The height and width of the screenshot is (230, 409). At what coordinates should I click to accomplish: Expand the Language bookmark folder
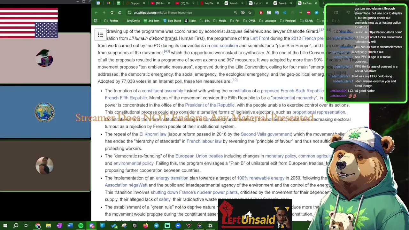(268, 21)
